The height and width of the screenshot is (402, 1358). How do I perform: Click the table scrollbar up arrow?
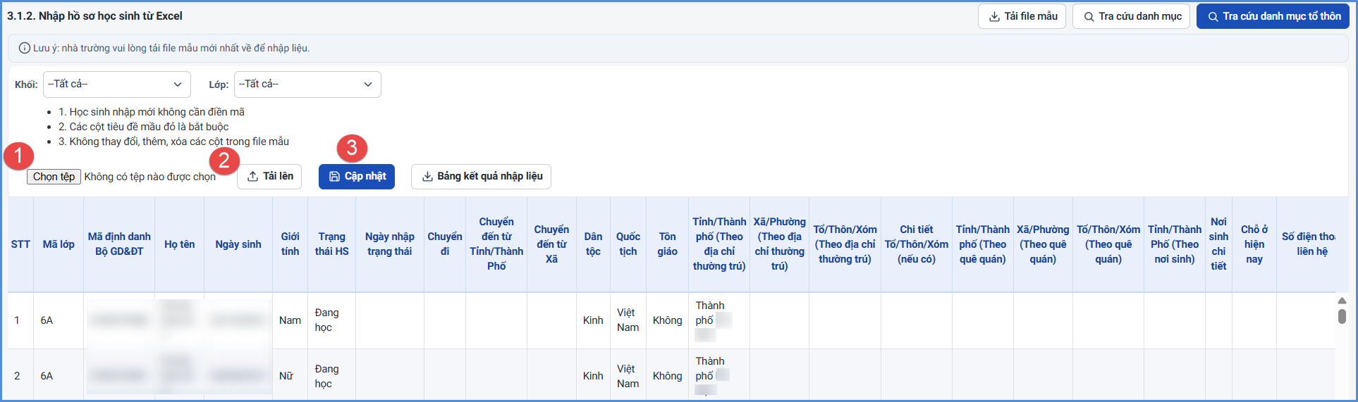point(1342,301)
